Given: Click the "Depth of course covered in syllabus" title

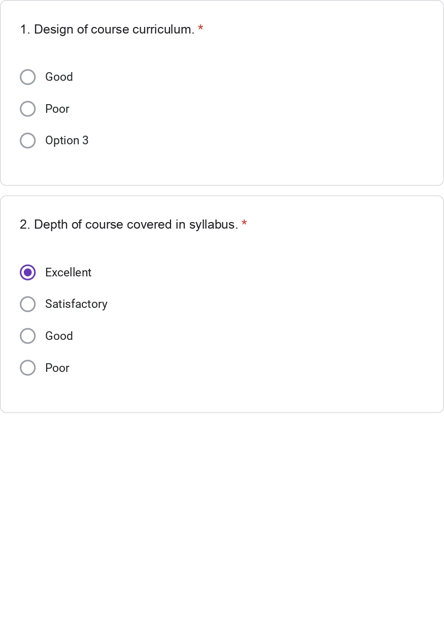Looking at the screenshot, I should [135, 225].
